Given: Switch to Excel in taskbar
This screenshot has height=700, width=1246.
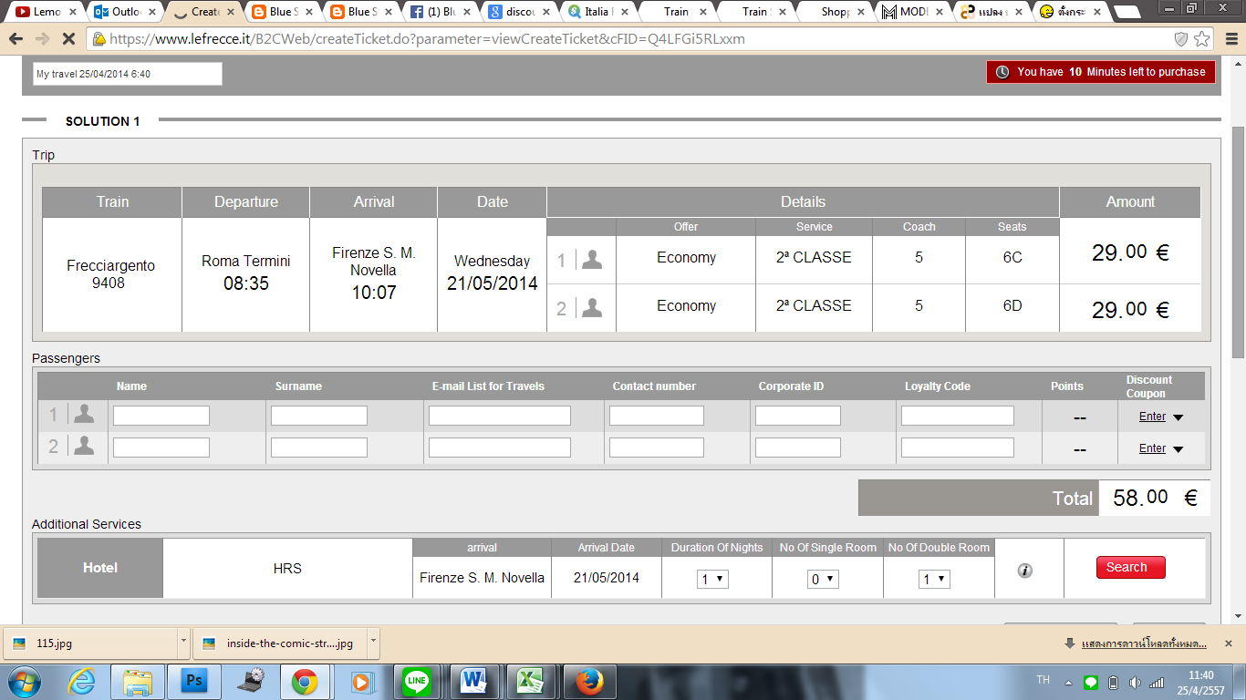Looking at the screenshot, I should 531,681.
